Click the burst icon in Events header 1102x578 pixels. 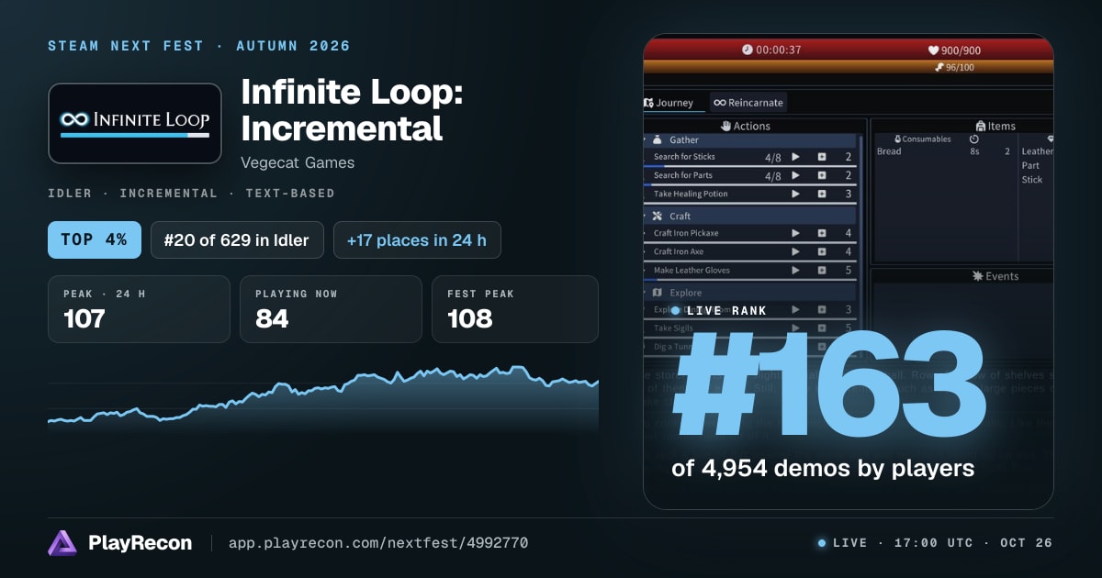[x=977, y=276]
